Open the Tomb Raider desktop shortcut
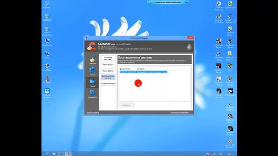The width and height of the screenshot is (278, 156). click(x=230, y=92)
